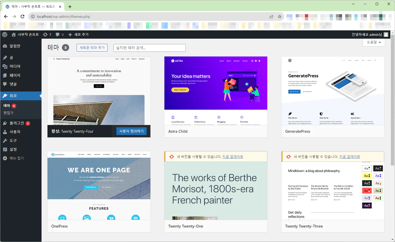Click update icon on Twenty Twenty-One notice
This screenshot has height=242, width=395.
(172, 157)
